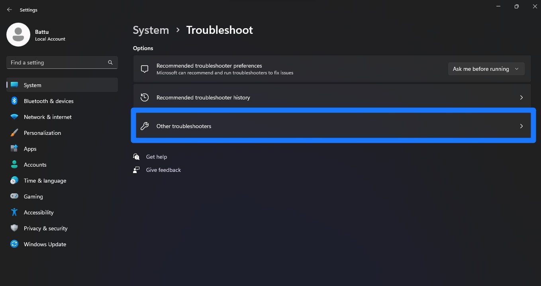The height and width of the screenshot is (286, 541).
Task: Select the Bluetooth & devices icon
Action: [x=14, y=101]
